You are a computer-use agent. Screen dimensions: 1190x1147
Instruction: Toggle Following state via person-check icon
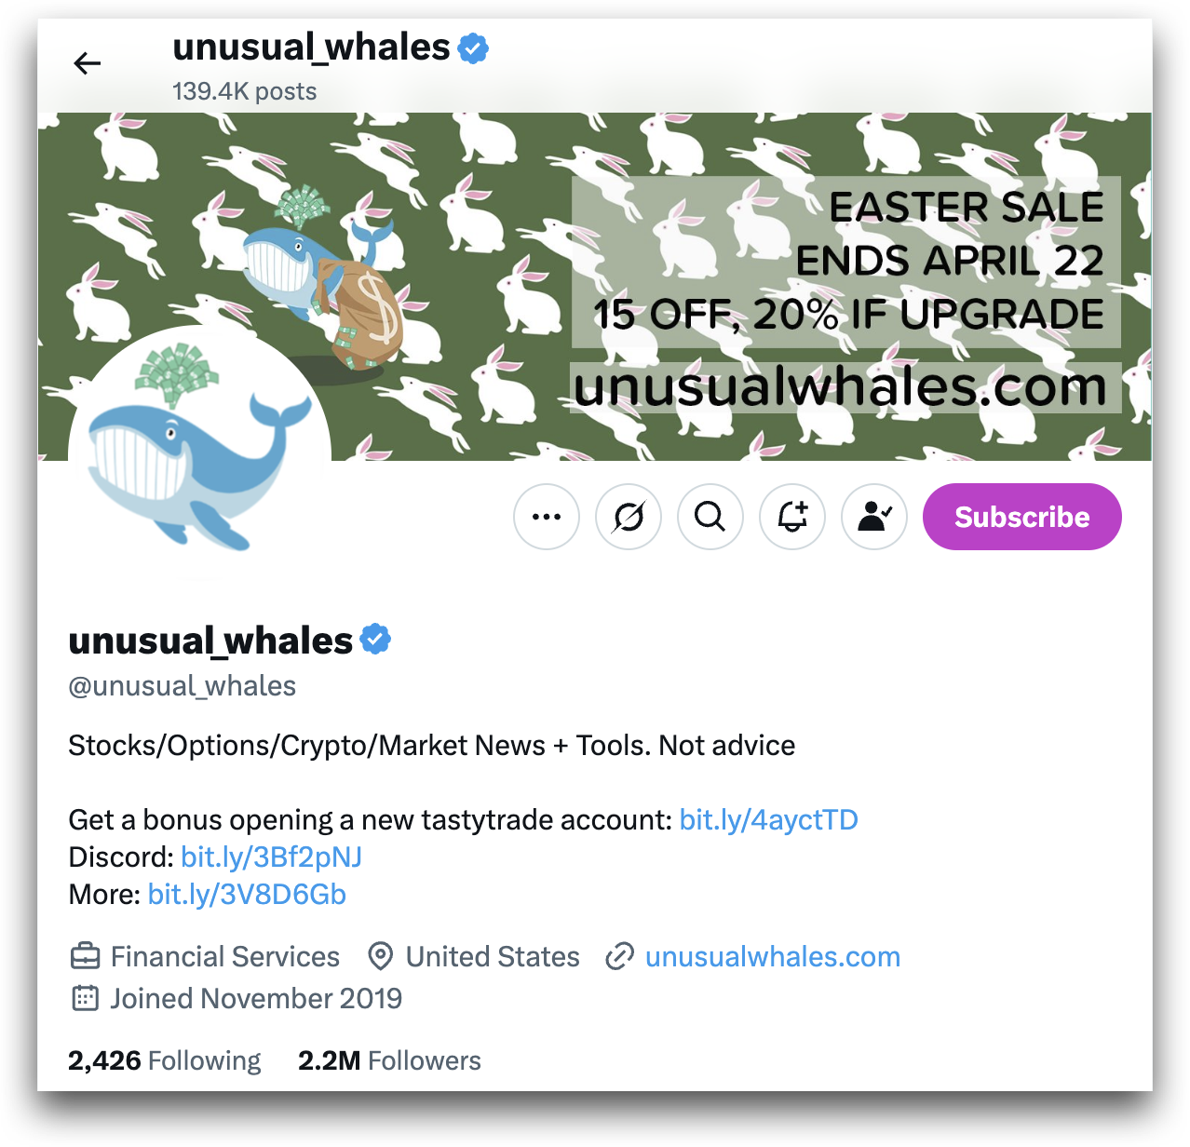(x=874, y=517)
